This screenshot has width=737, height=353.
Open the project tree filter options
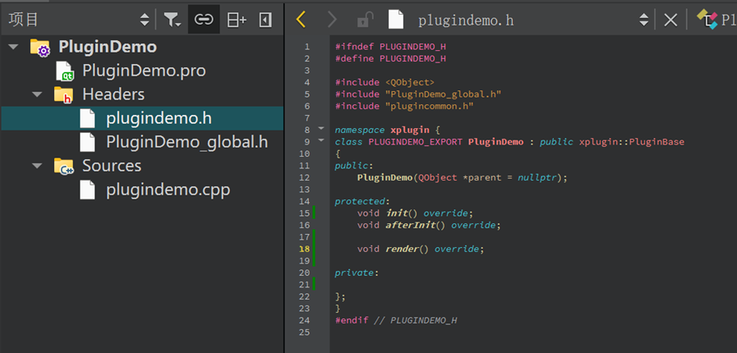pos(171,20)
